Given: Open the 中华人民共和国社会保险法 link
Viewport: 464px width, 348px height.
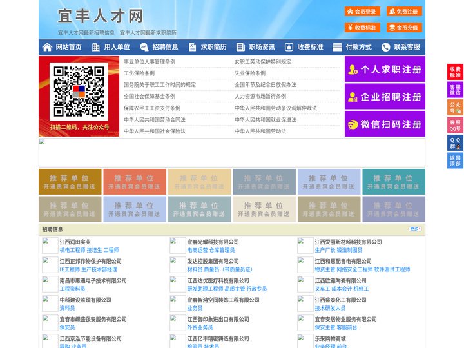Looking at the screenshot, I should pos(155,131).
